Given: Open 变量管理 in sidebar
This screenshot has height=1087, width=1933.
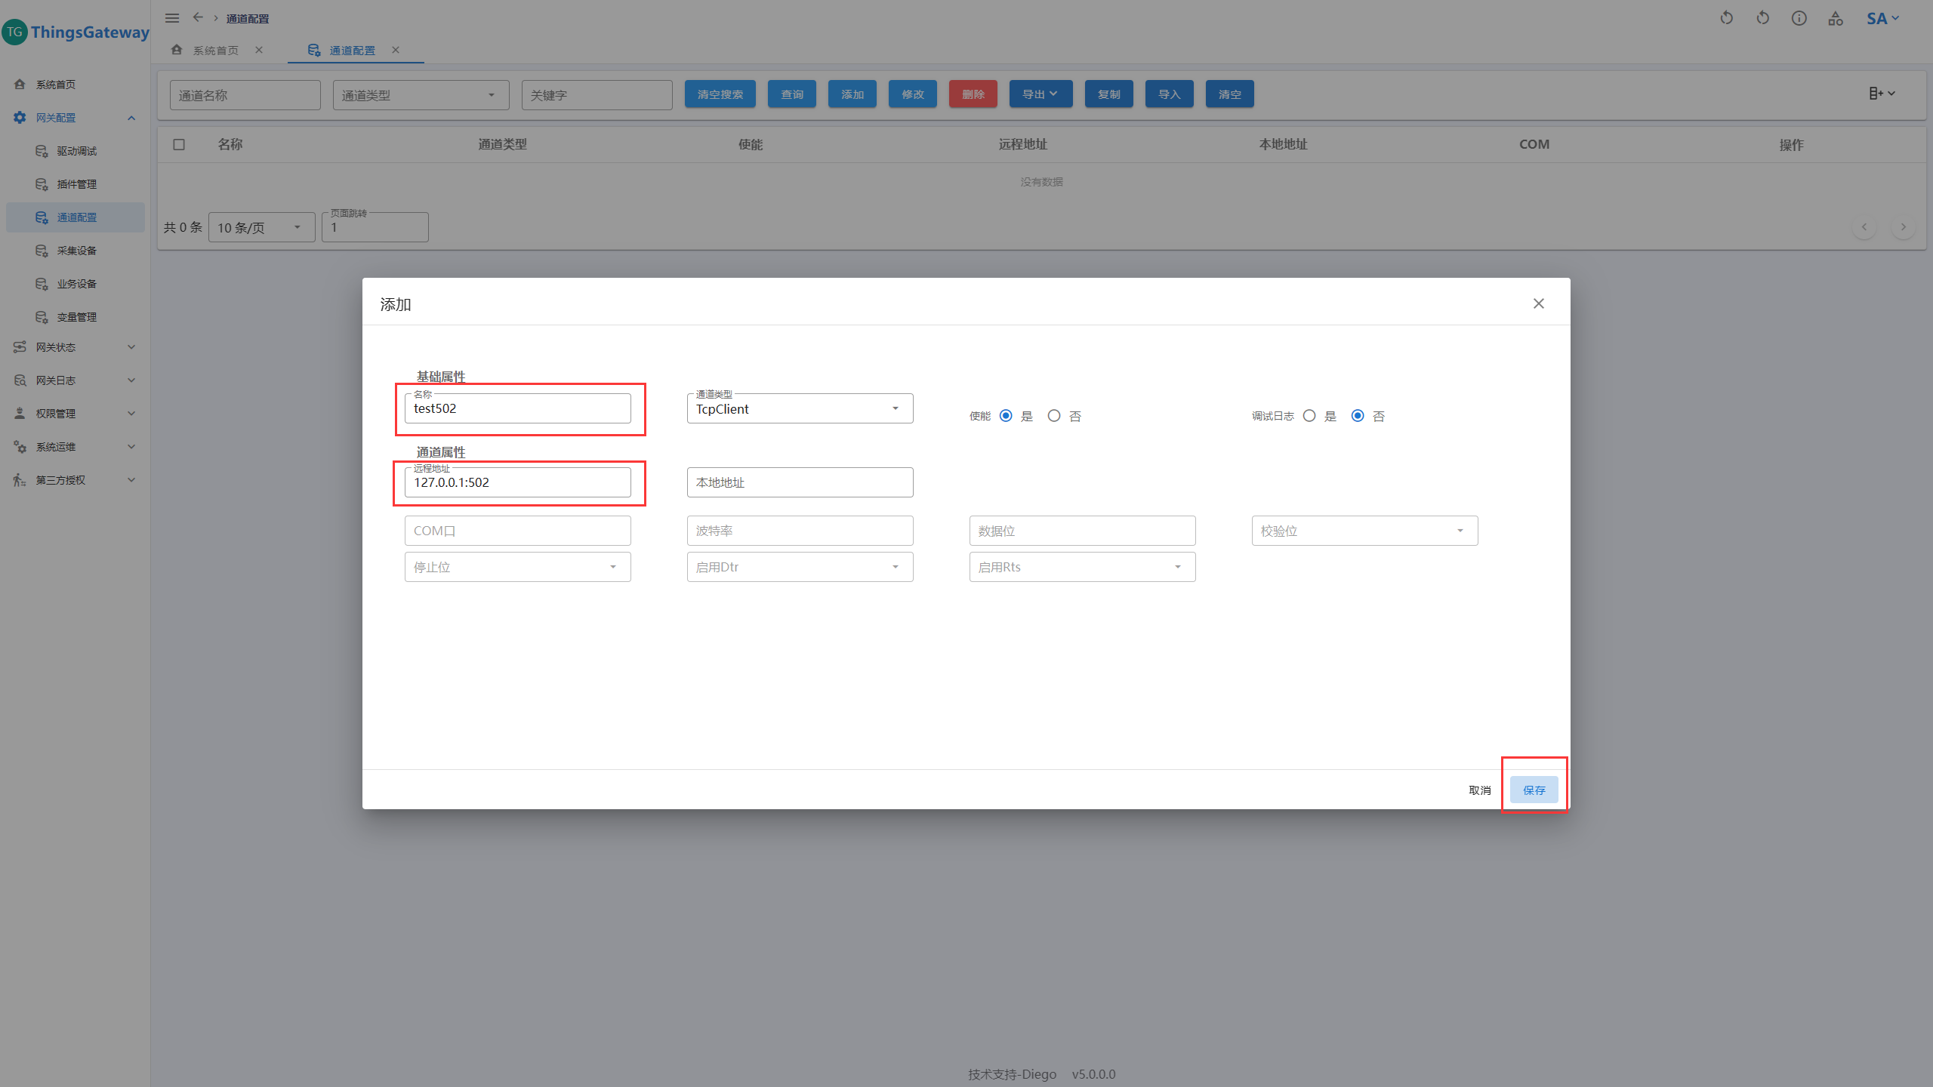Looking at the screenshot, I should coord(76,317).
